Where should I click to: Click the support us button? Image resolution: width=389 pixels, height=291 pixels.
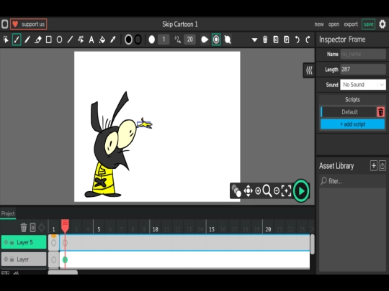click(x=29, y=24)
